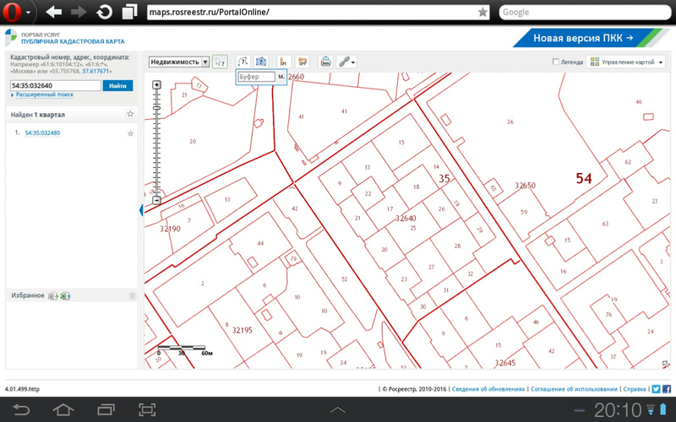Viewport: 676px width, 422px height.
Task: Open the Публичная кадастровая карта portal logo
Action: pyautogui.click(x=65, y=38)
